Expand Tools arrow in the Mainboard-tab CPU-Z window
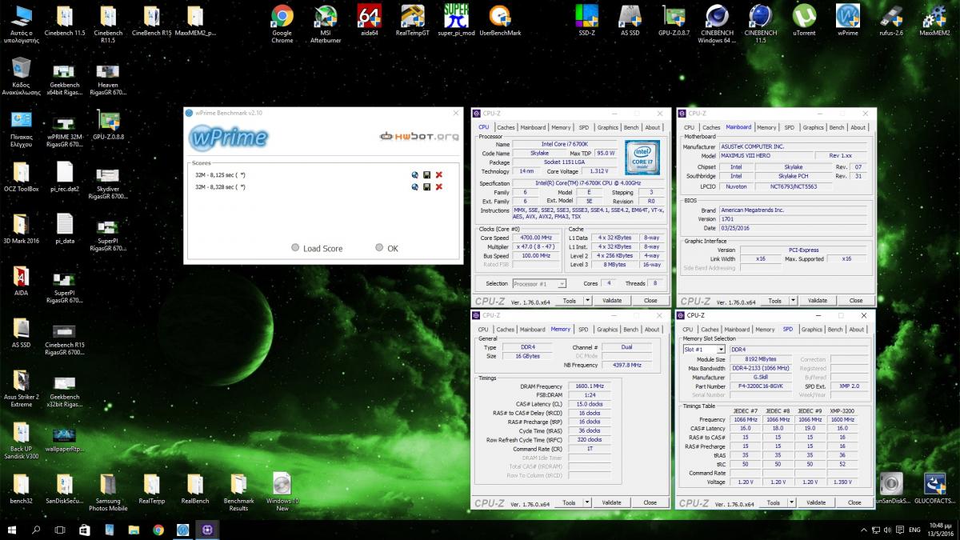Viewport: 960px width, 540px height. (794, 301)
